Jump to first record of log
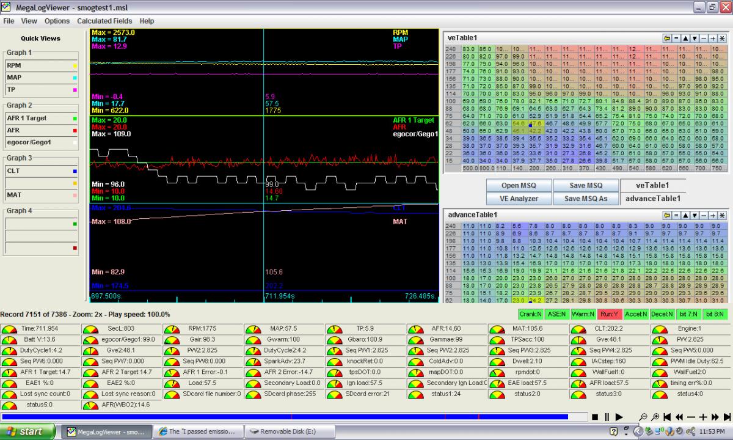 (668, 417)
